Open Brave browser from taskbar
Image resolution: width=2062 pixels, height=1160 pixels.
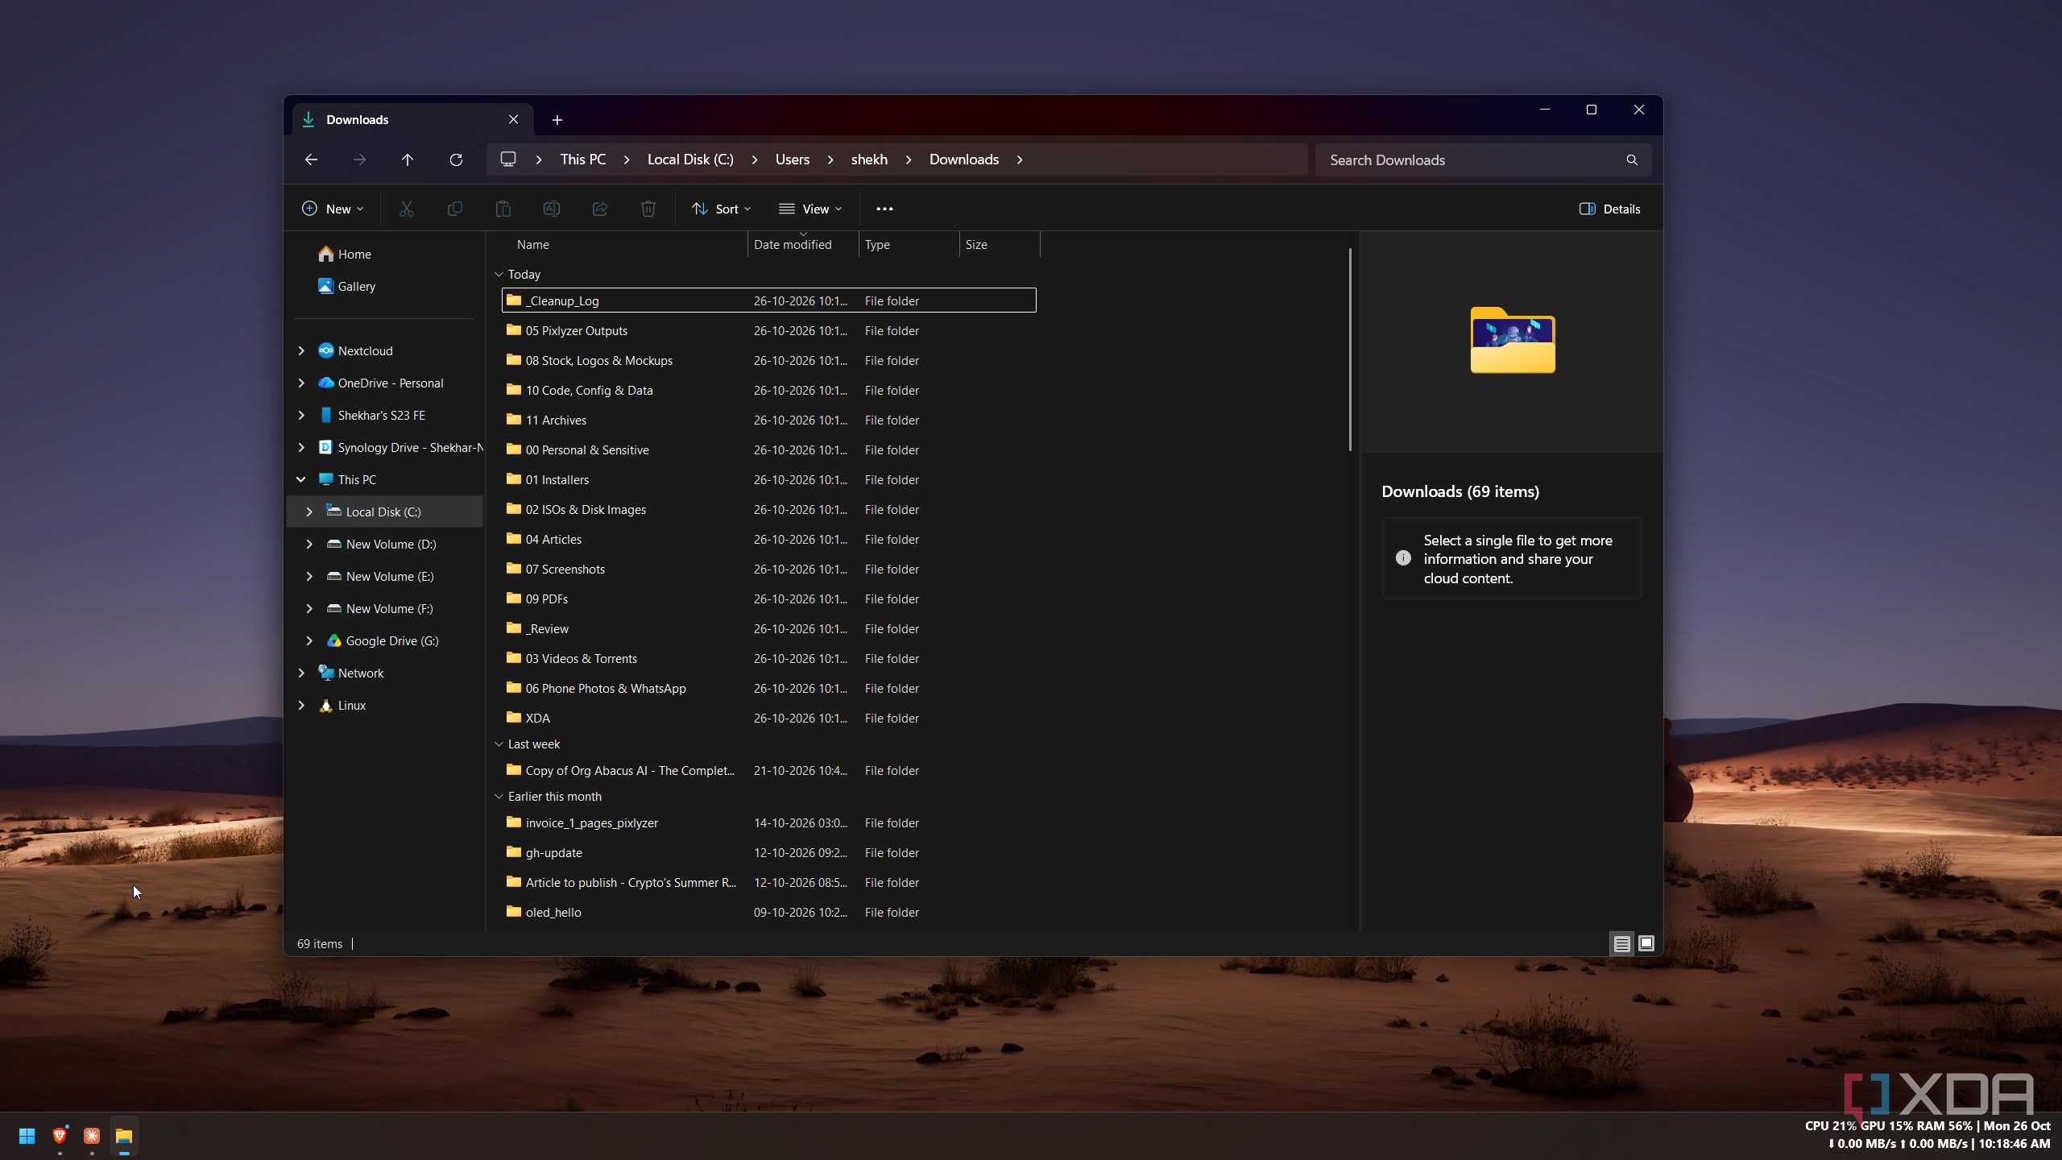(x=60, y=1136)
